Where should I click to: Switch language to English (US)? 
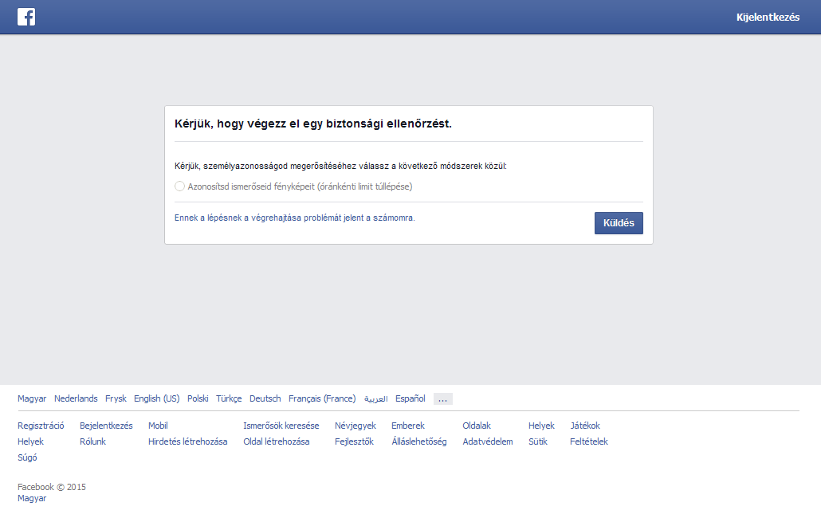point(156,398)
